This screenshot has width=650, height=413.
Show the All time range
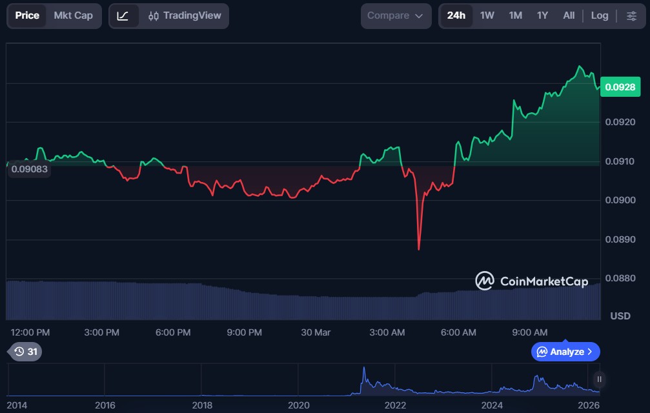(x=569, y=15)
